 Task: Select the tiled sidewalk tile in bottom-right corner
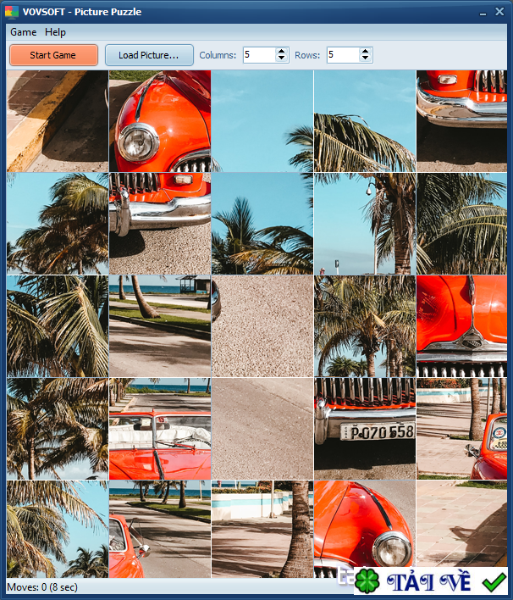(x=461, y=524)
